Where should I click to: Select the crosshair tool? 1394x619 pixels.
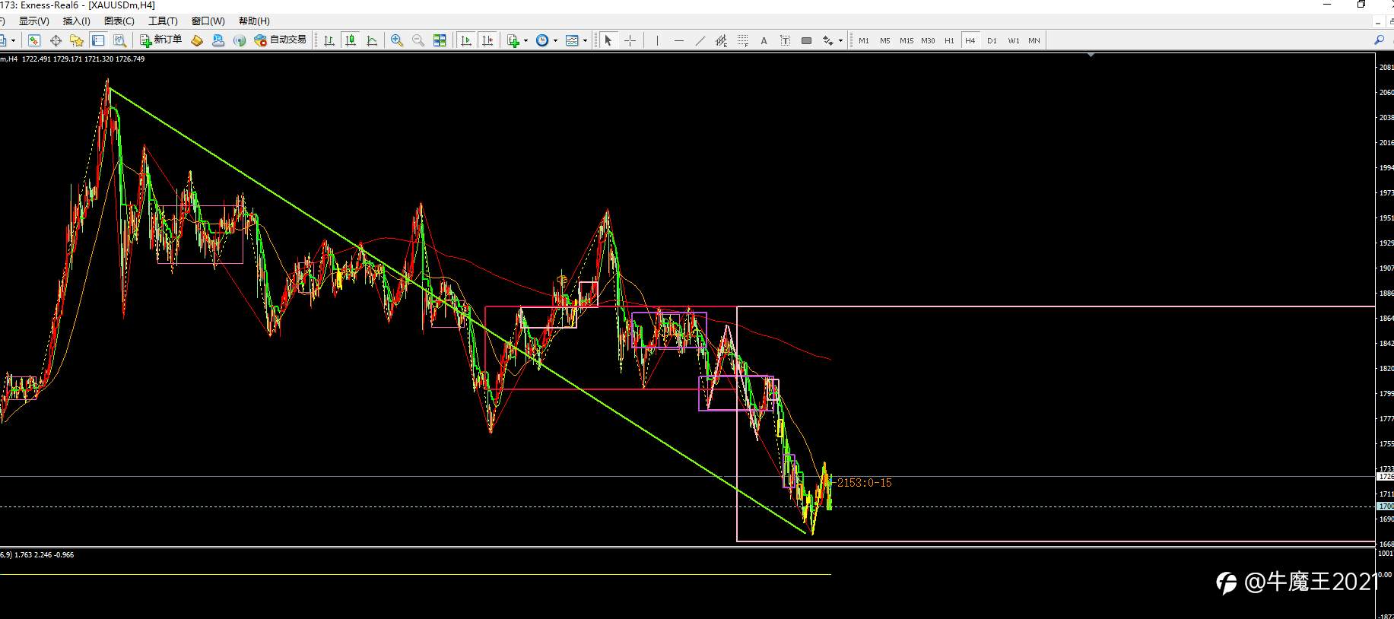[x=630, y=40]
